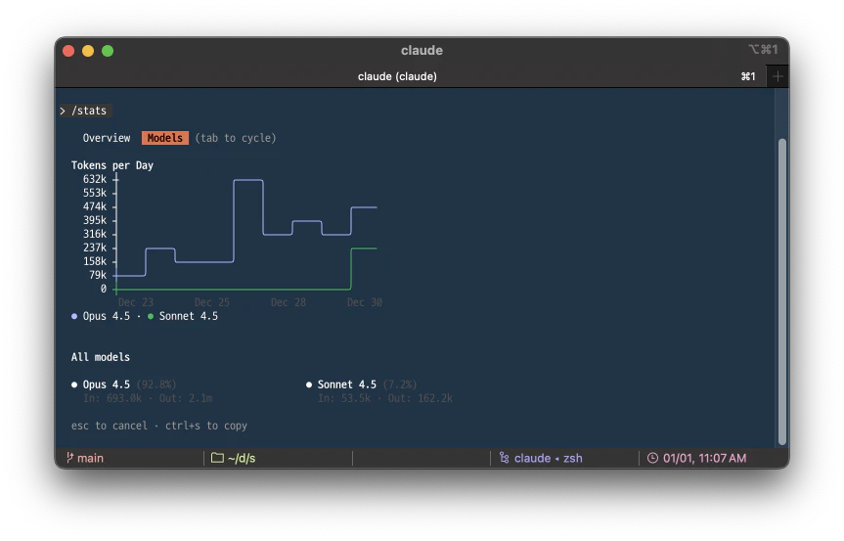Click the Dec 23 date label
The height and width of the screenshot is (541, 844).
pos(136,302)
